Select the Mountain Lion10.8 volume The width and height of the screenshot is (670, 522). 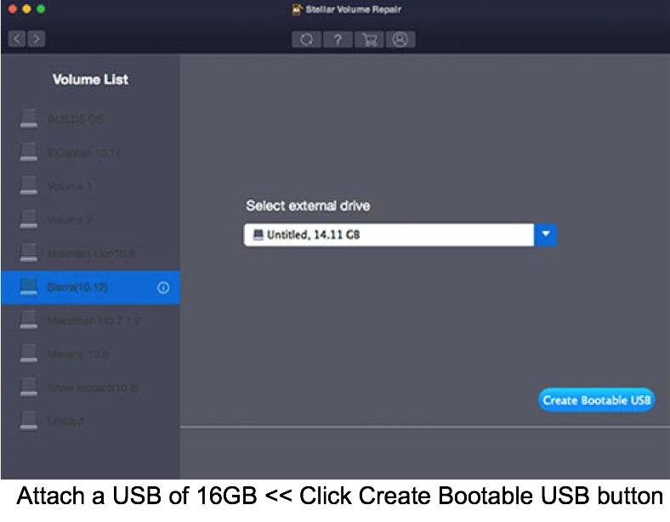click(91, 253)
